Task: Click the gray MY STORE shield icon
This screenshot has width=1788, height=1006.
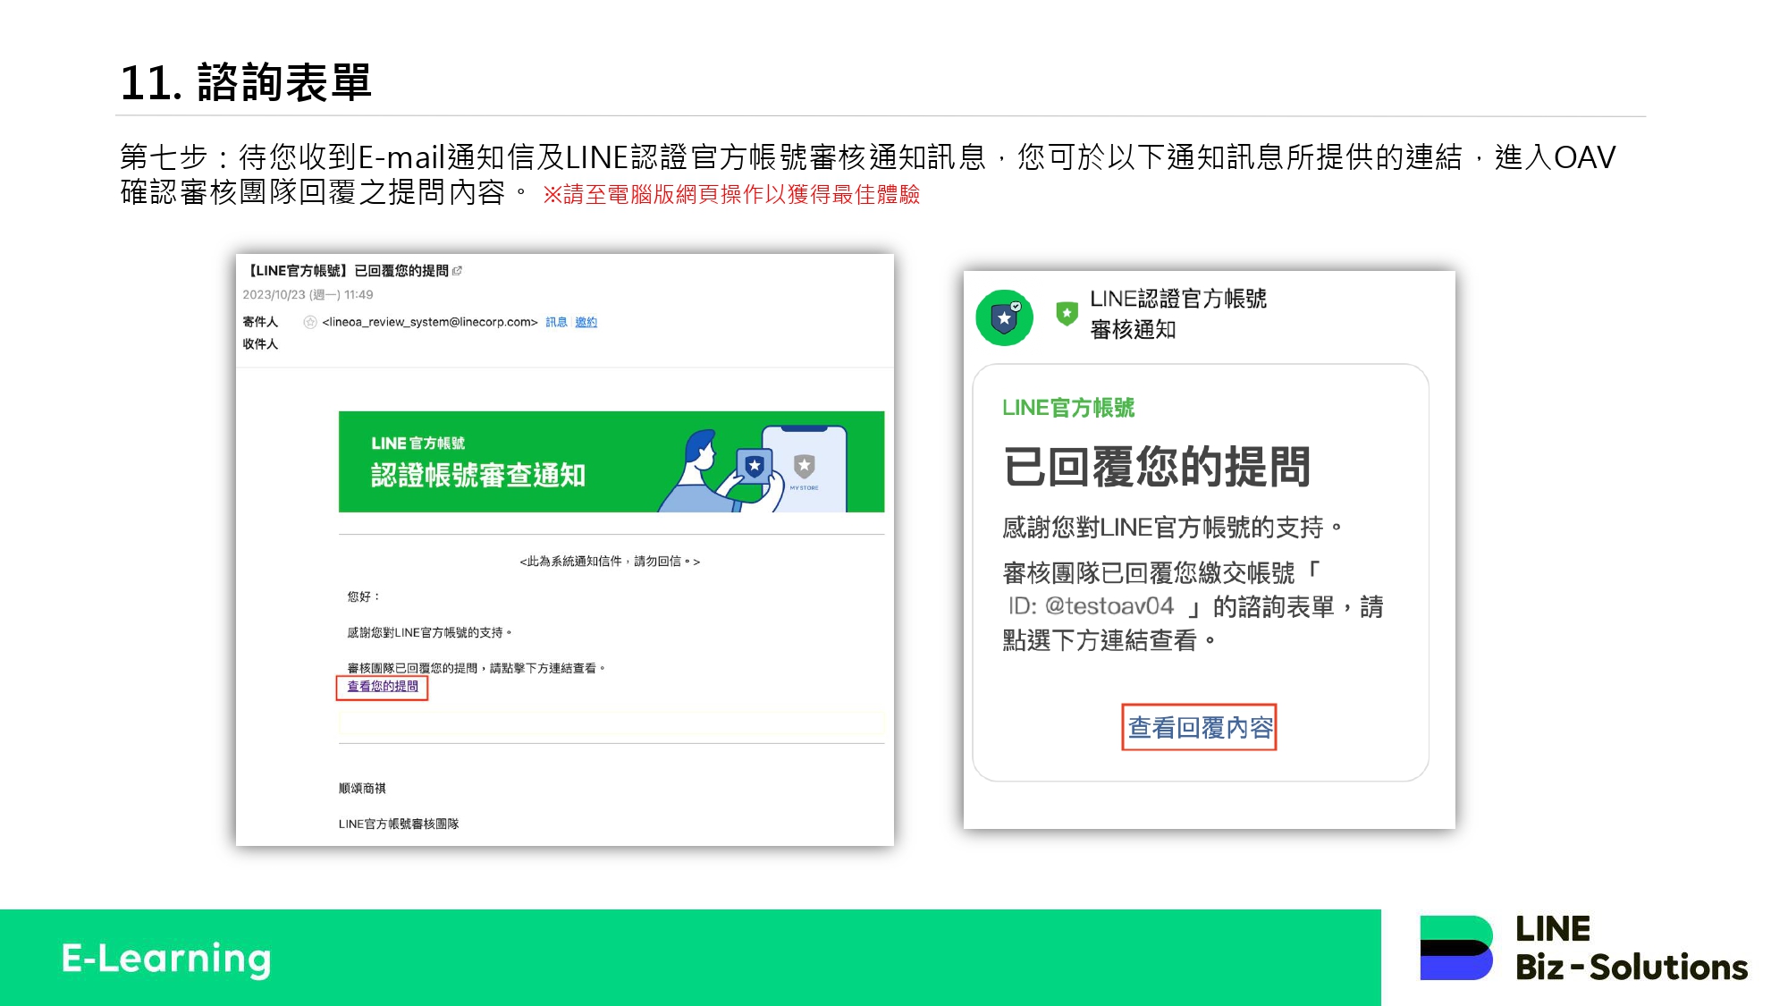Action: [804, 466]
